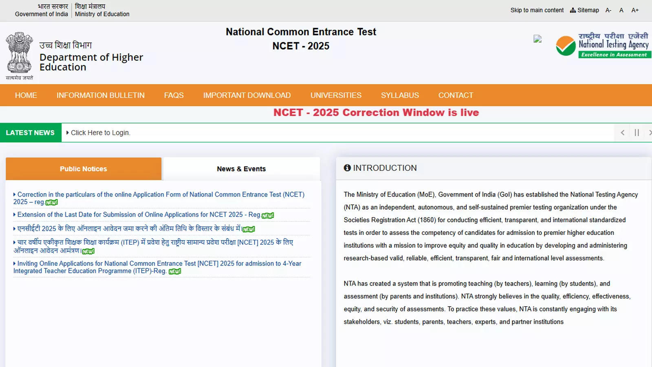Image resolution: width=652 pixels, height=367 pixels.
Task: Open the FAQS page
Action: (174, 95)
